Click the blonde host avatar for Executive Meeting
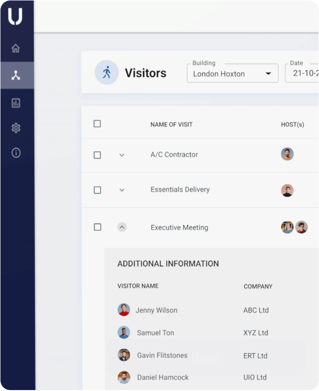This screenshot has width=319, height=391. [x=287, y=227]
